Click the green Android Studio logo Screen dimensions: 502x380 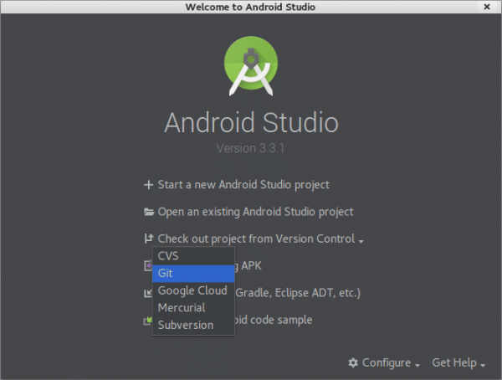tap(251, 64)
